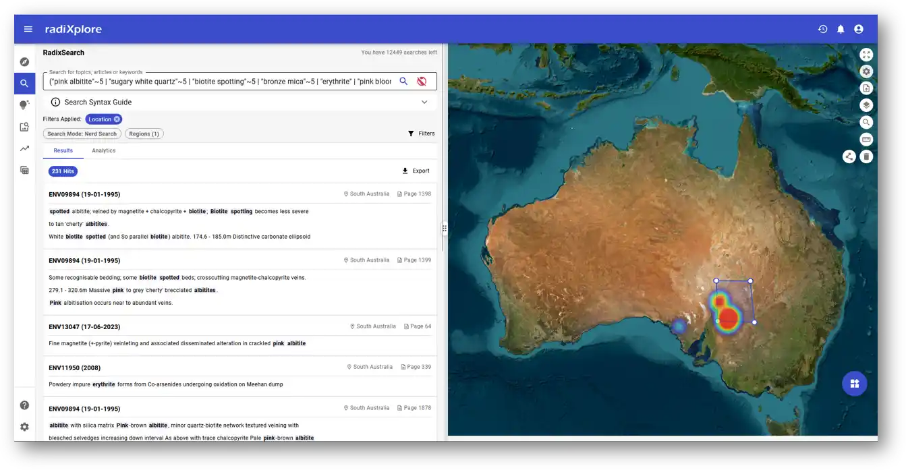
Task: Click the Export button
Action: coord(416,171)
